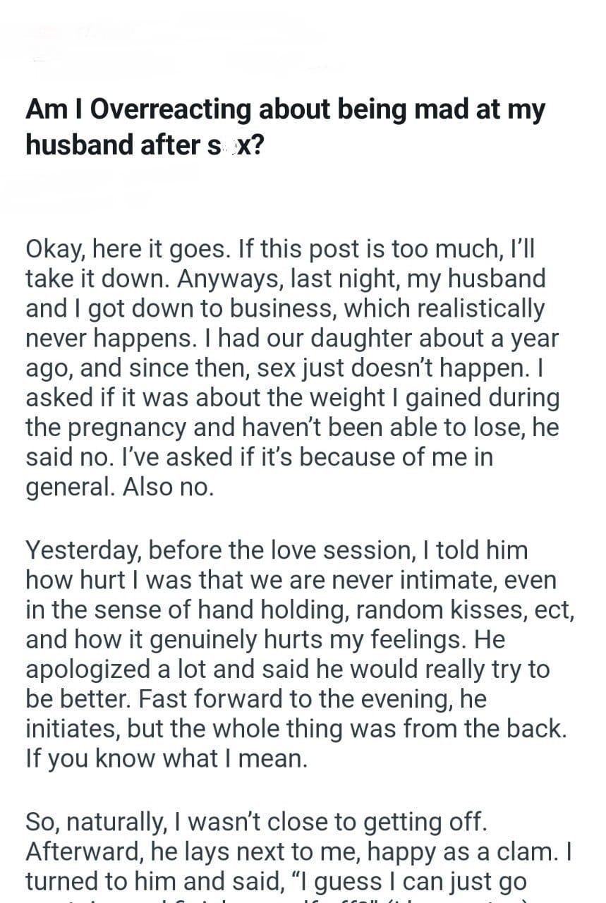The height and width of the screenshot is (903, 606).
Task: Click the paragraph starting "So, naturally"
Action: pos(298,851)
